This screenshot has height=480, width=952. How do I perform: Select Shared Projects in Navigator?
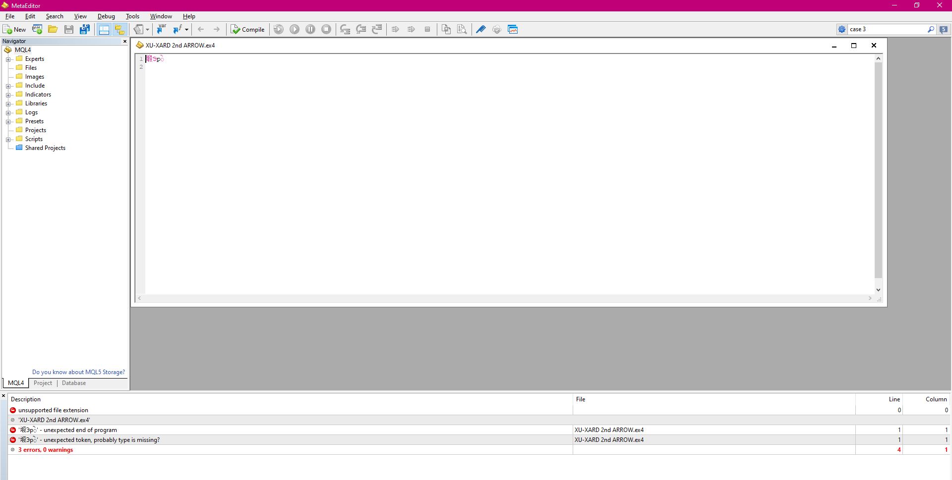45,148
